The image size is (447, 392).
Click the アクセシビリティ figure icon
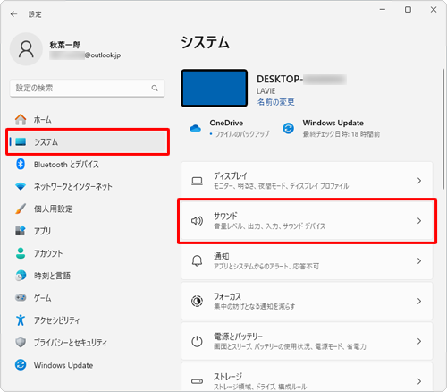pos(21,320)
